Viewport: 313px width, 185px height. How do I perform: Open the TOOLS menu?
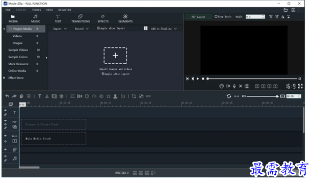36,10
